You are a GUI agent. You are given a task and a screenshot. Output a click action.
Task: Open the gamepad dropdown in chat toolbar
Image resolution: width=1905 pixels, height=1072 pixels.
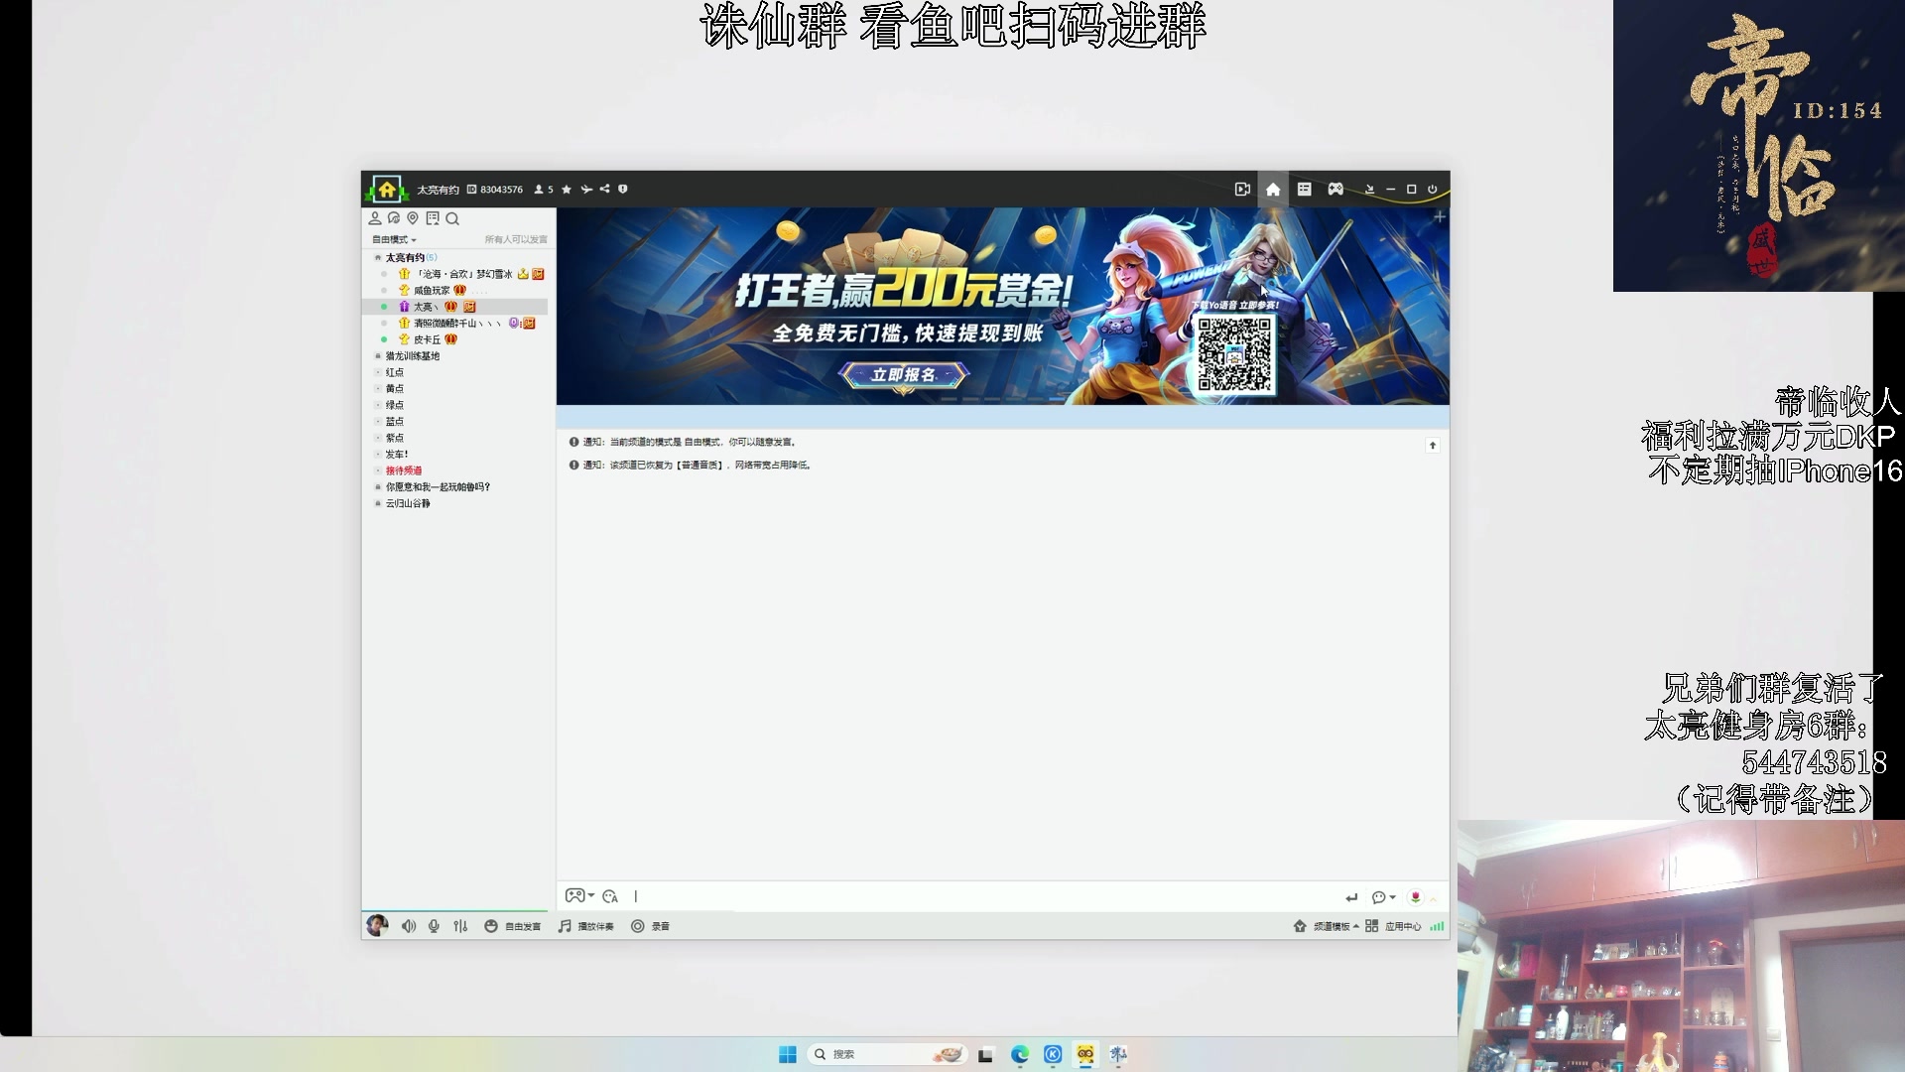(x=579, y=896)
